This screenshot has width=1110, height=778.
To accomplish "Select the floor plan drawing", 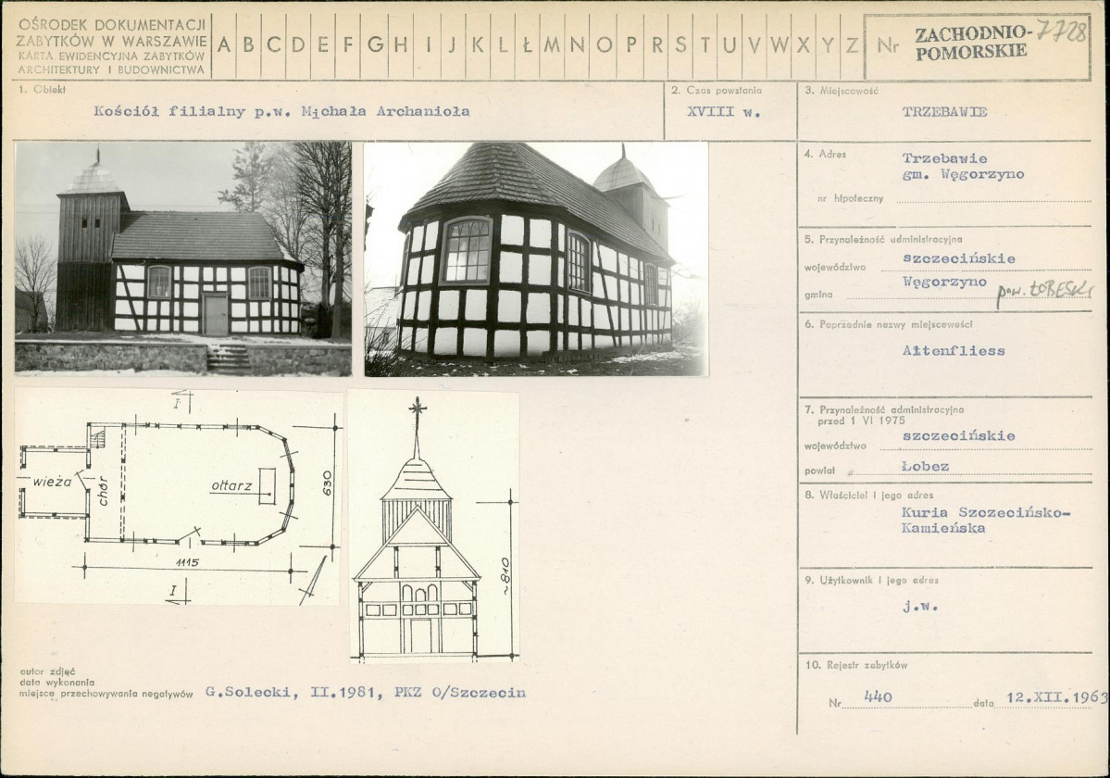I will 178,497.
